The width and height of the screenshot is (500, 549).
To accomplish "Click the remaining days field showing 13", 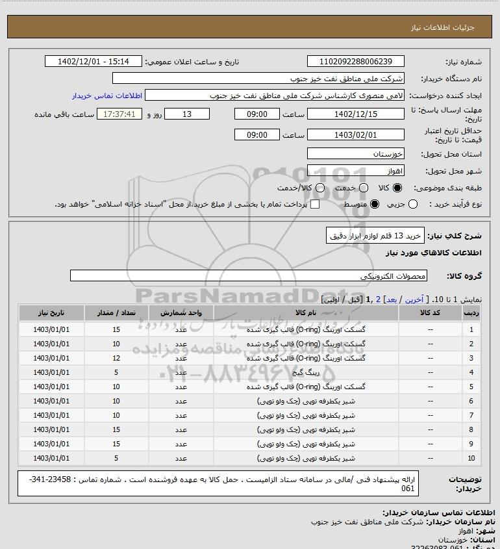I will 187,114.
